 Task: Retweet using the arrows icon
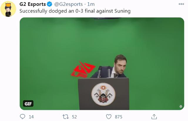click(66, 117)
